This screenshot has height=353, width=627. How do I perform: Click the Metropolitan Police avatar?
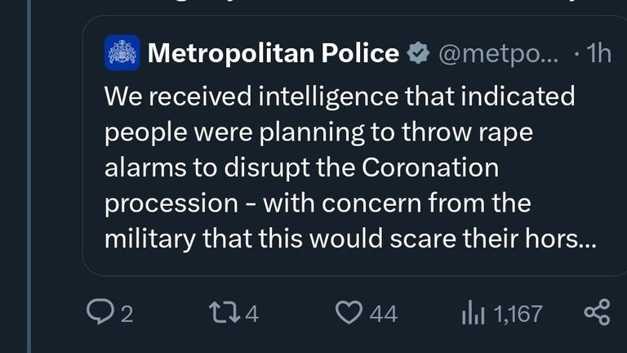[122, 53]
